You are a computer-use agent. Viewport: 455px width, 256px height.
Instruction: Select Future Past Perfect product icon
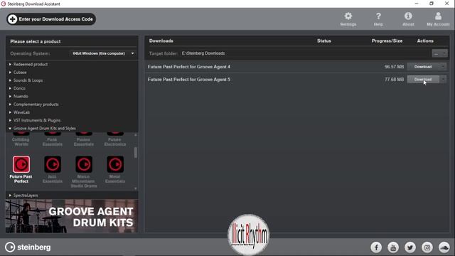click(x=21, y=164)
